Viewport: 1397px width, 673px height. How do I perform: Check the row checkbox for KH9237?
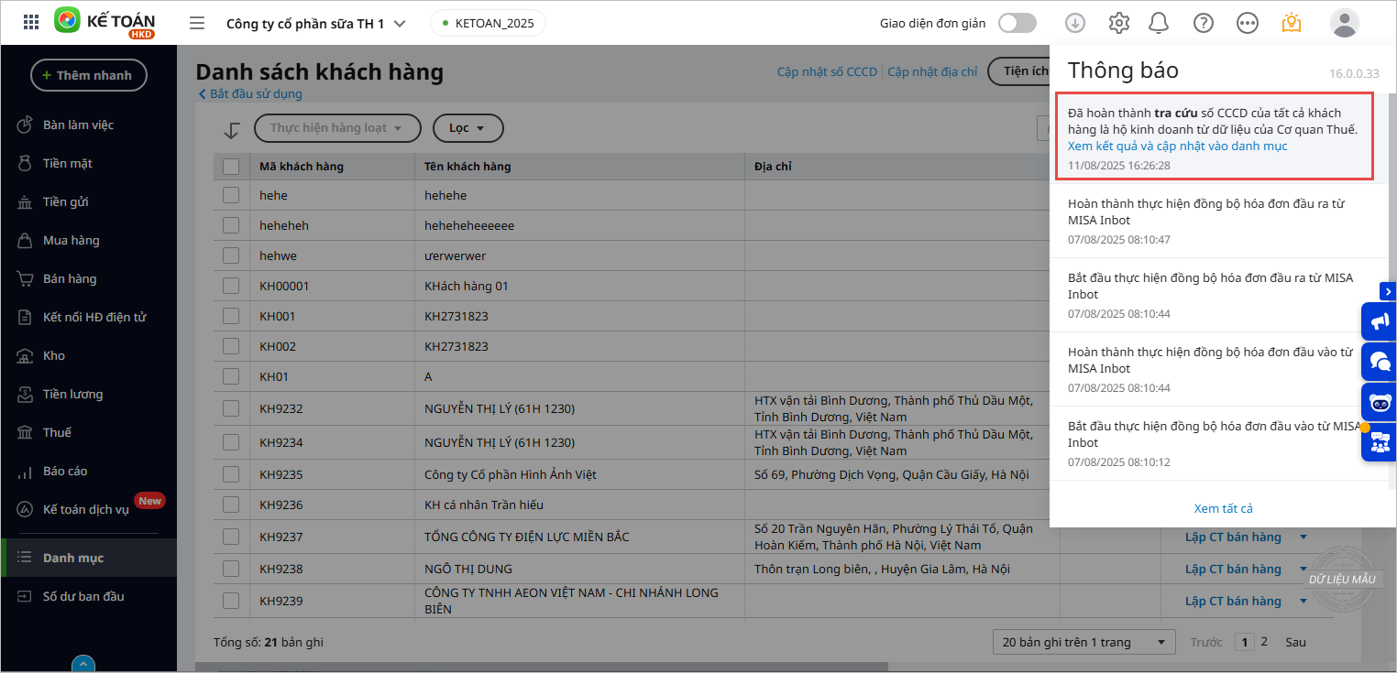point(231,537)
